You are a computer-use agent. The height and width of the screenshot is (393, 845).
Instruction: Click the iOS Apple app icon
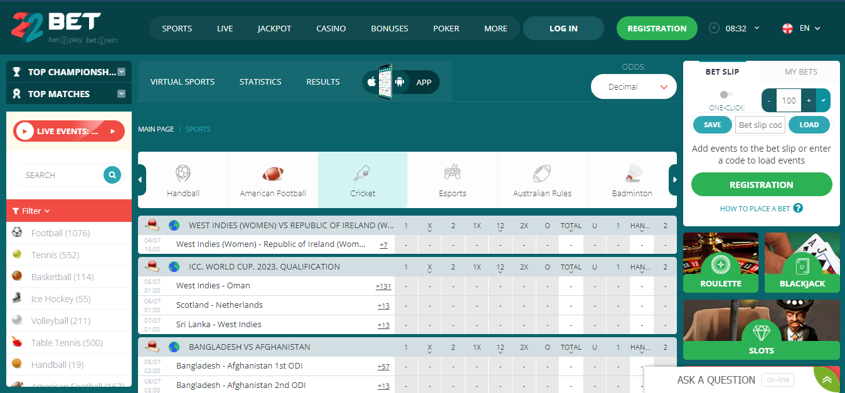(x=371, y=82)
